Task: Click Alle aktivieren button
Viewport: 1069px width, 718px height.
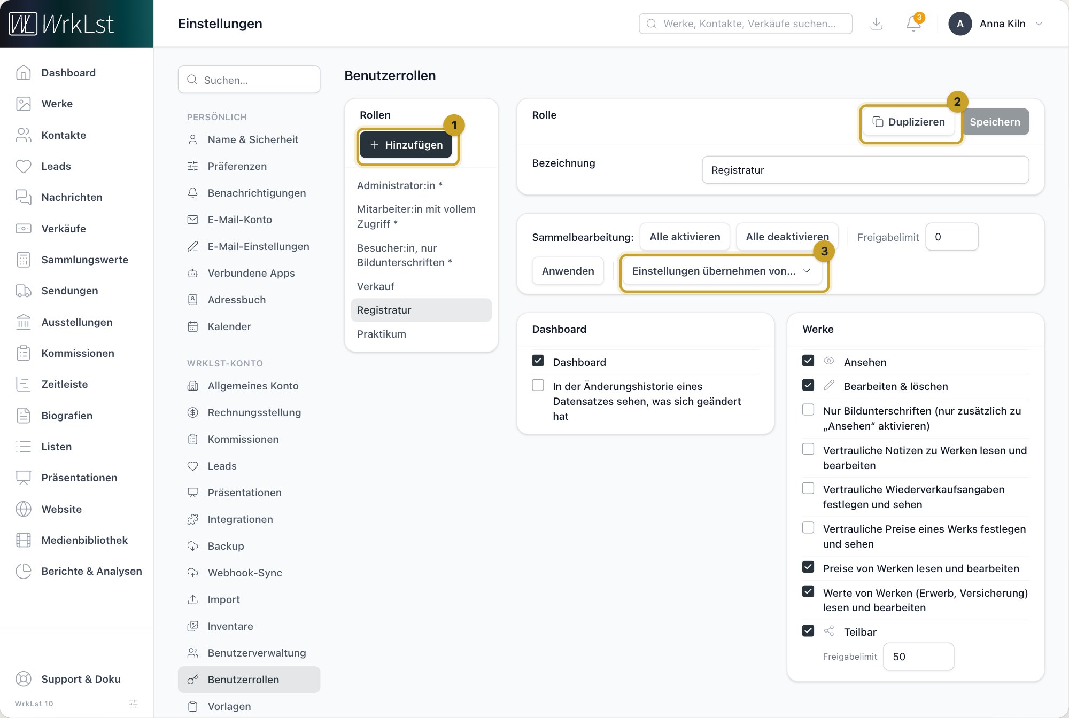Action: coord(685,237)
